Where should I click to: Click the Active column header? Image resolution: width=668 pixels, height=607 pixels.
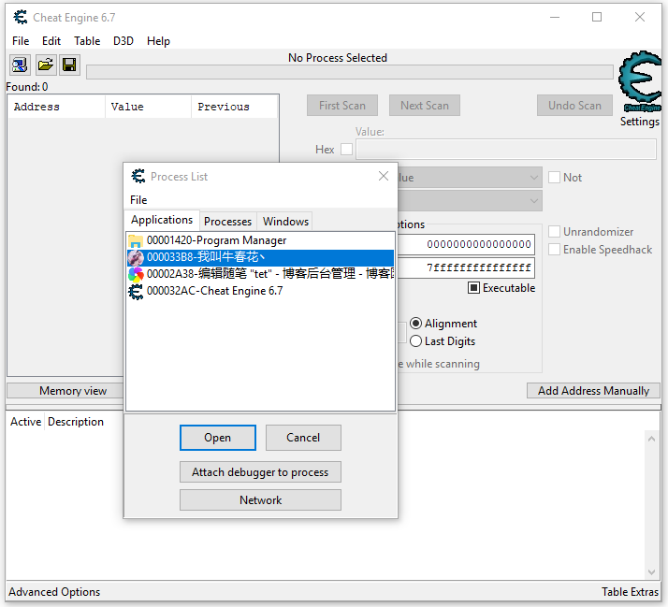click(x=25, y=422)
